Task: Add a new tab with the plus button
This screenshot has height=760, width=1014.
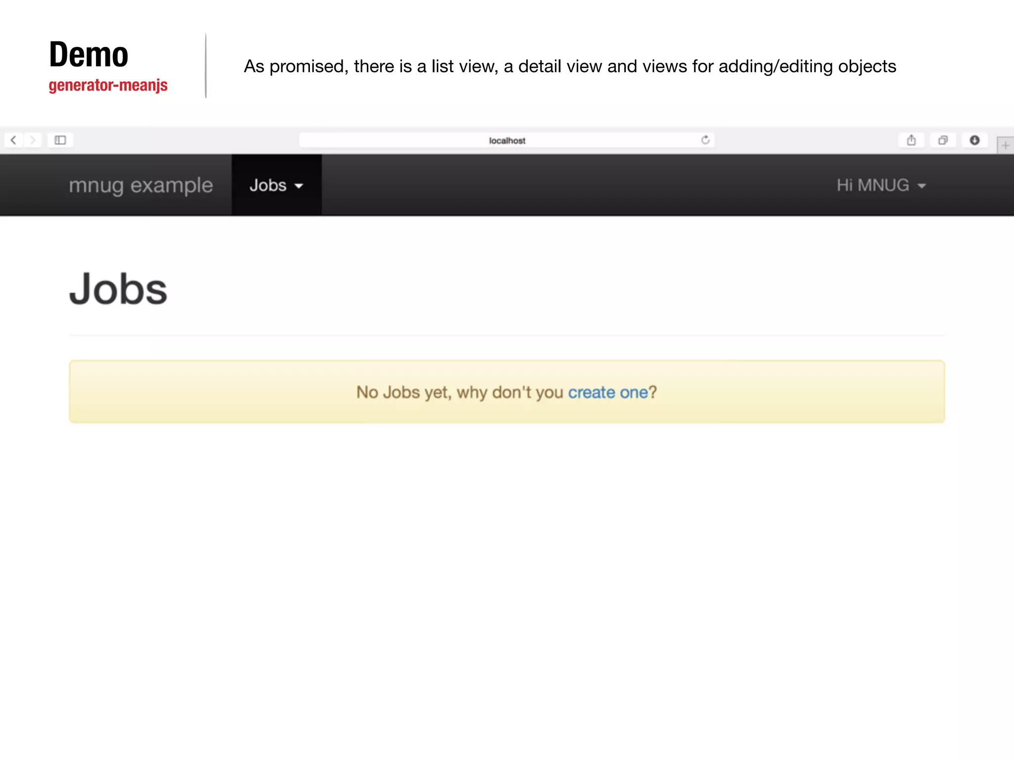Action: tap(1006, 146)
